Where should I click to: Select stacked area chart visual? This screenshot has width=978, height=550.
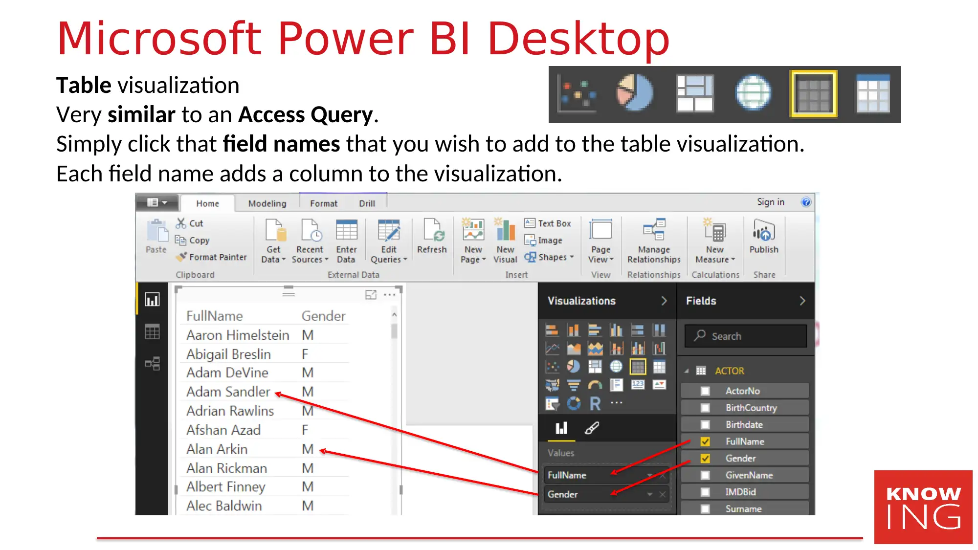tap(595, 349)
